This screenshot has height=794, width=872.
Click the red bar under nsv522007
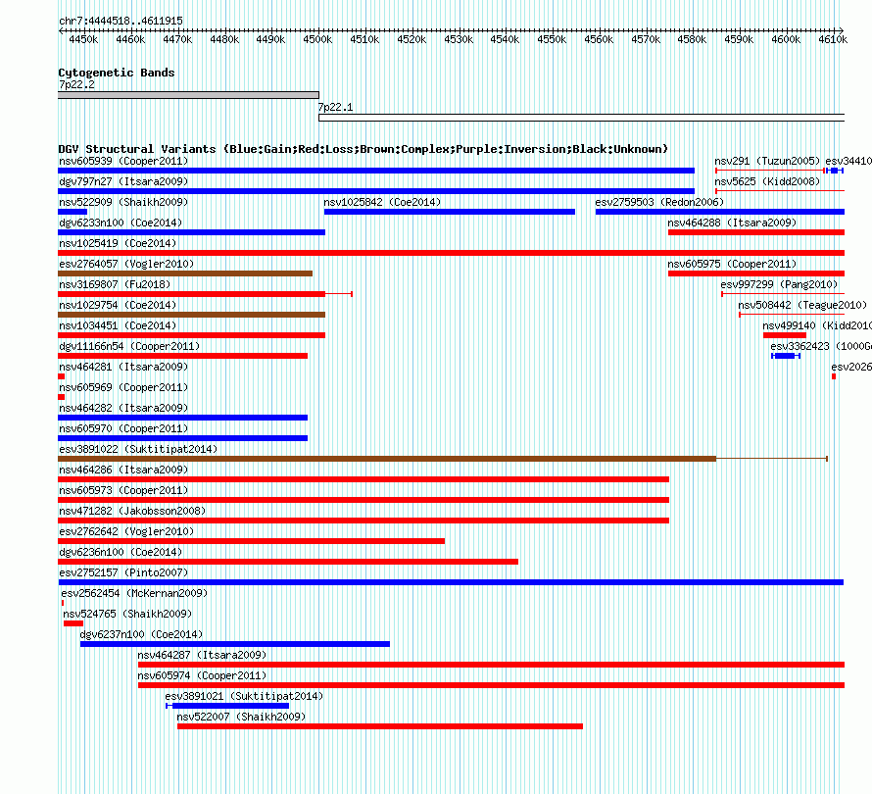coord(380,726)
